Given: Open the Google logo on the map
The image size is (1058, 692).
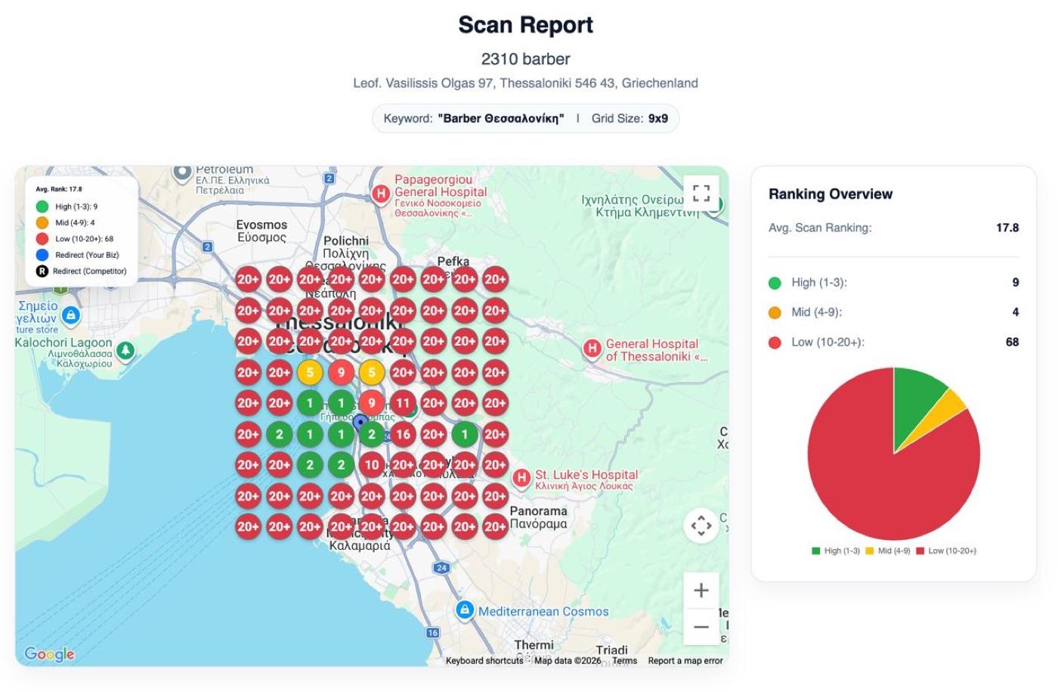Looking at the screenshot, I should click(x=50, y=653).
